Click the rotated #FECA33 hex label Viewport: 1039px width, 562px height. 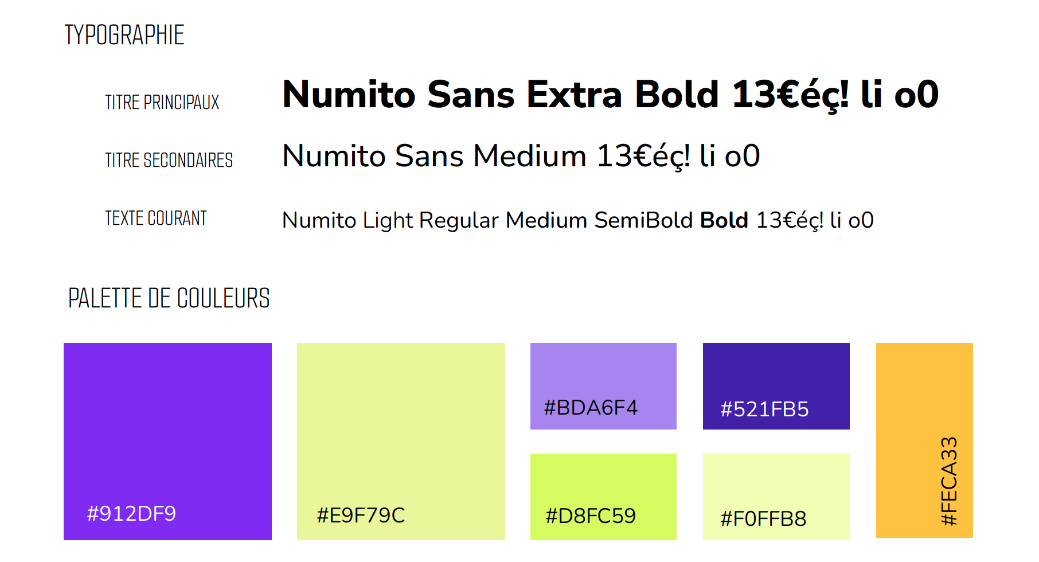pyautogui.click(x=950, y=481)
